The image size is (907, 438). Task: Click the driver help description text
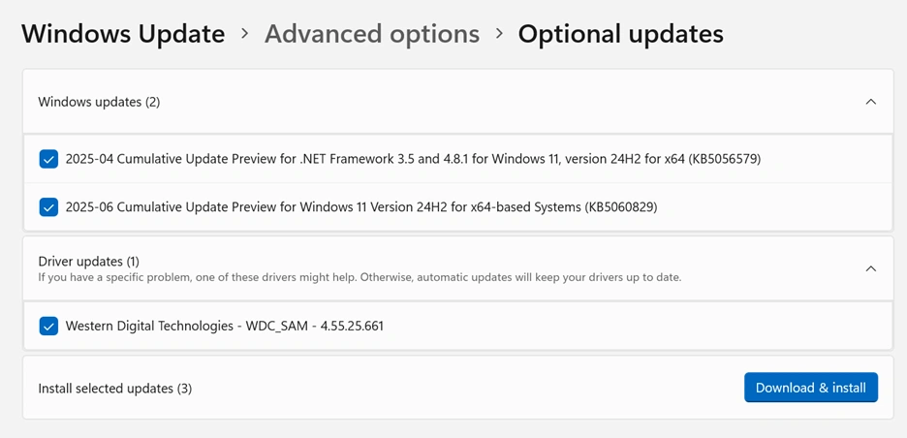click(360, 277)
